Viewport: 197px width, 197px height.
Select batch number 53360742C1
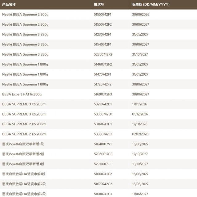(103, 134)
